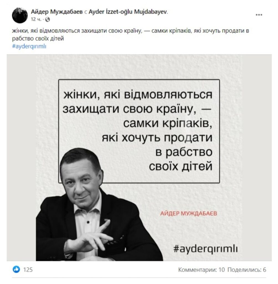The width and height of the screenshot is (278, 284).
Task: Open "Комментарии: 10" comments list
Action: click(201, 270)
